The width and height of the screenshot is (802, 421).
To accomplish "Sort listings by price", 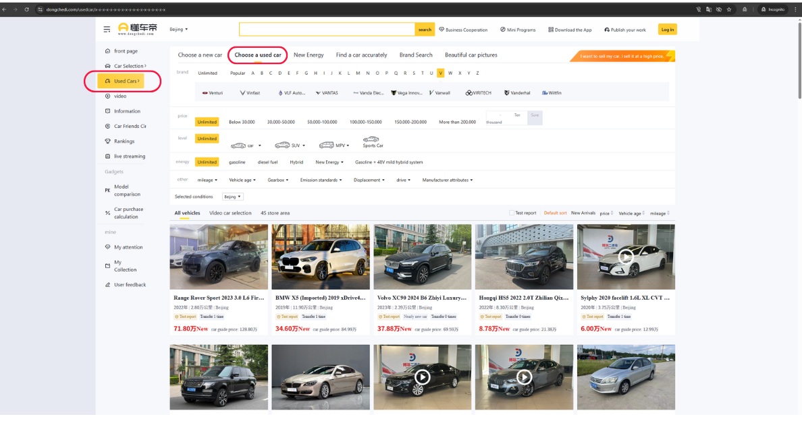I will (x=606, y=214).
